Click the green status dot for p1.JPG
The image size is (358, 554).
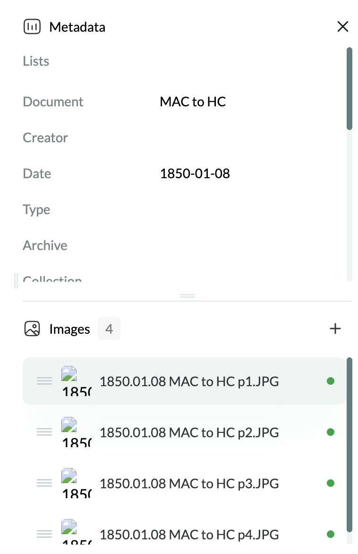pos(331,381)
